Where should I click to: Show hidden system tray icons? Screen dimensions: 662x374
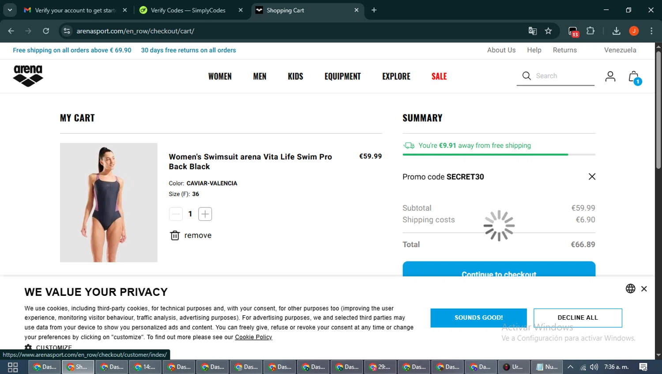point(571,367)
